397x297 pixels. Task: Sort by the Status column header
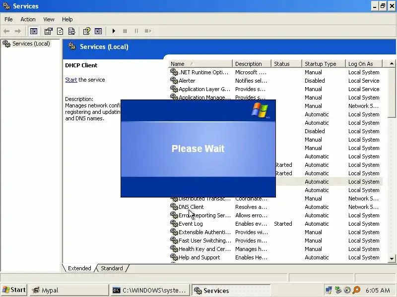[x=286, y=64]
